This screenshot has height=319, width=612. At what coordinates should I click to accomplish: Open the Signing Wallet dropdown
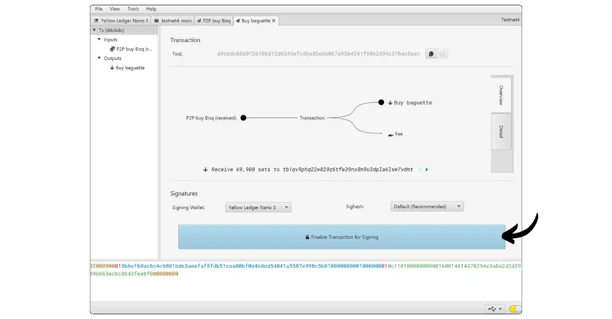tap(258, 207)
